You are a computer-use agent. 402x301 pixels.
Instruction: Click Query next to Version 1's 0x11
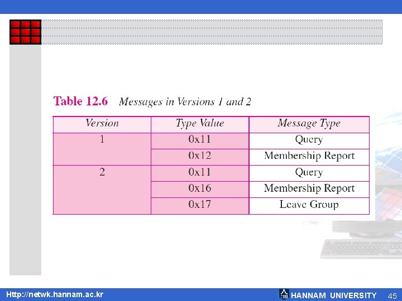[x=309, y=141]
